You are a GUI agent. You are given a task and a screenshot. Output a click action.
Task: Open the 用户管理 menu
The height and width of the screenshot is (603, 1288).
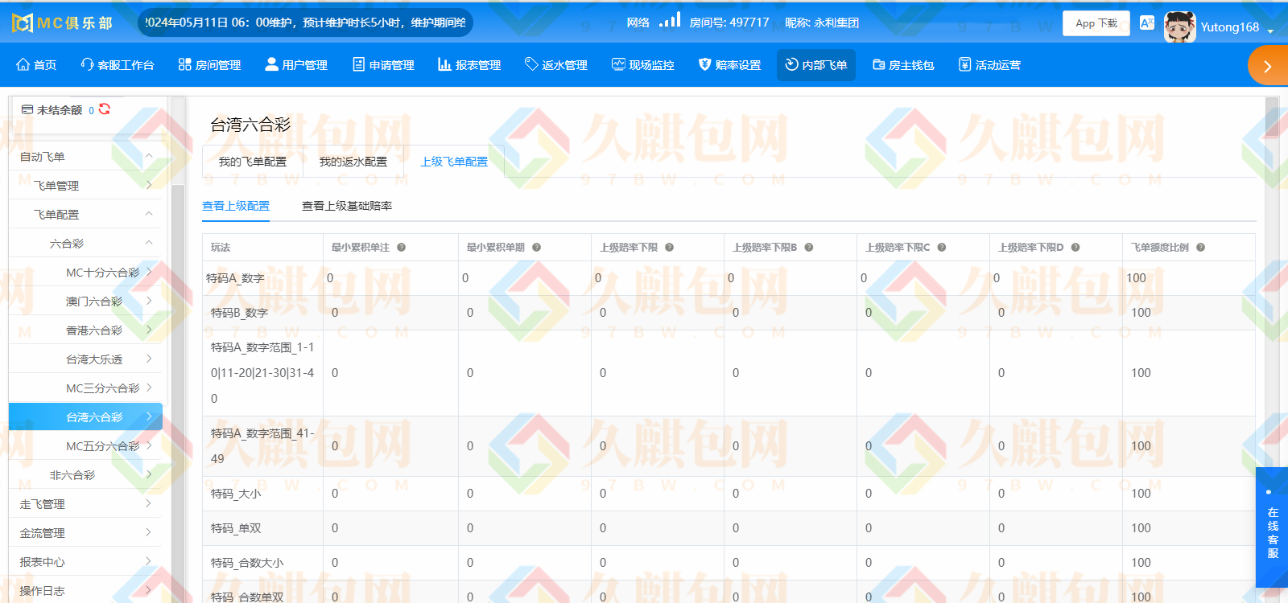296,65
